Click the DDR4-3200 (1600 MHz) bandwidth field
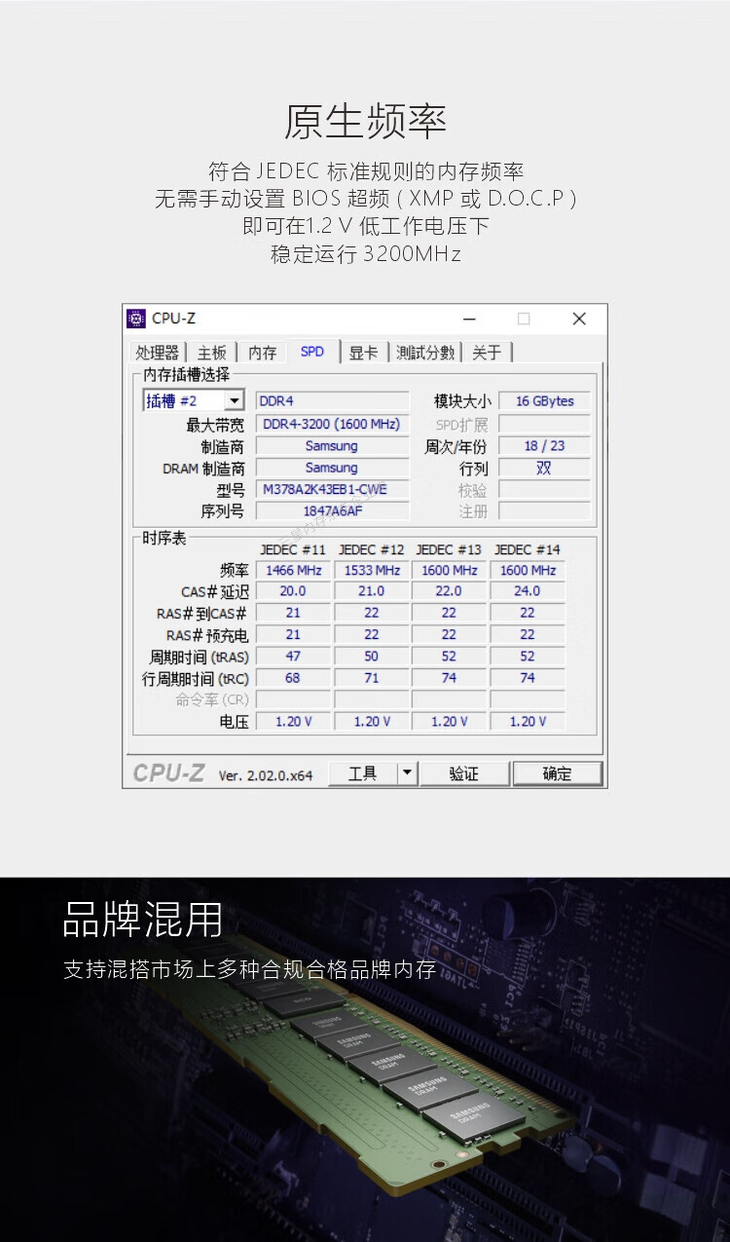This screenshot has height=1242, width=730. [x=332, y=424]
